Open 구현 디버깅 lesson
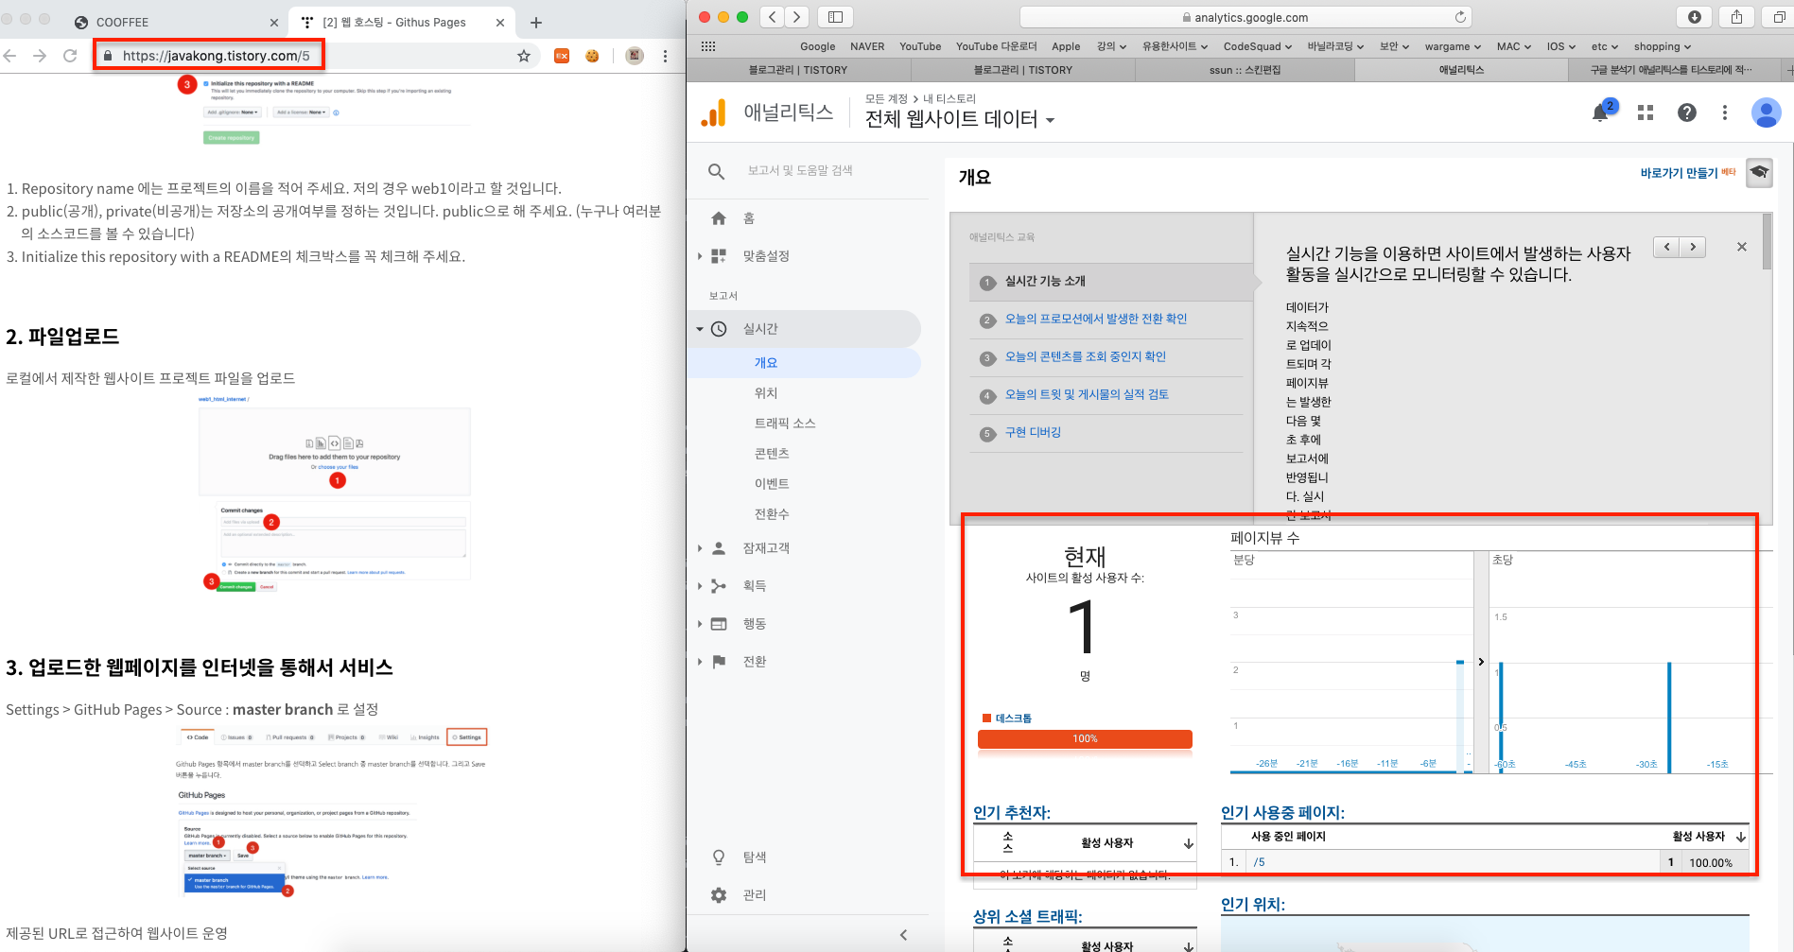 coord(1033,433)
